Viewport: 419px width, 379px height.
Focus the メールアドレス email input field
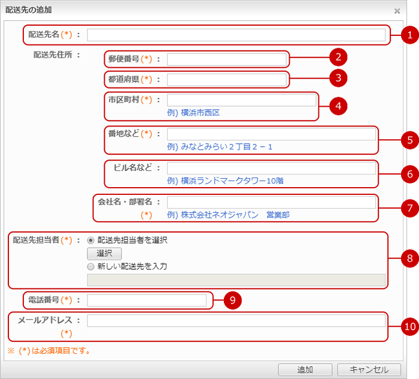(x=236, y=321)
